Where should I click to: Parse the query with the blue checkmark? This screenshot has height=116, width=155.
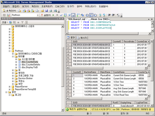pyautogui.click(x=61, y=15)
